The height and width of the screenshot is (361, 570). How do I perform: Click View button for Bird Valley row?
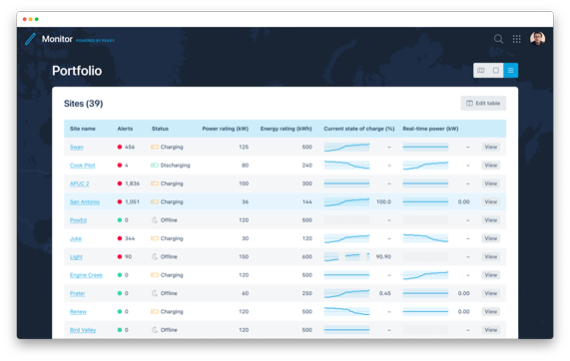click(x=490, y=330)
